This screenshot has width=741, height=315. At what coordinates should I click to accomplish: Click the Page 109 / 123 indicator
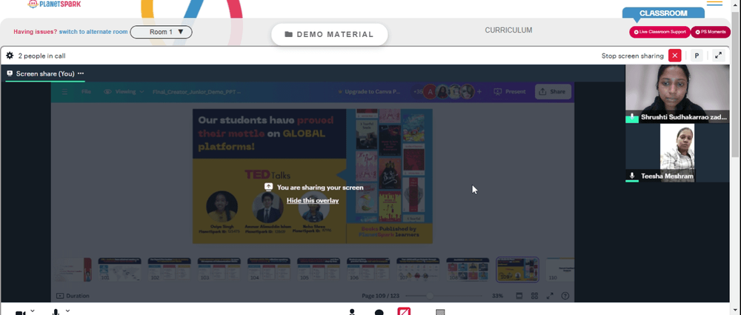[x=380, y=296]
